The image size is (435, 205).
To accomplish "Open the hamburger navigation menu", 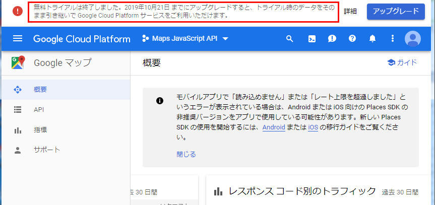I will 18,39.
